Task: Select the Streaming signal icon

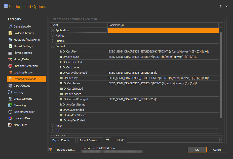Action: coord(10,105)
